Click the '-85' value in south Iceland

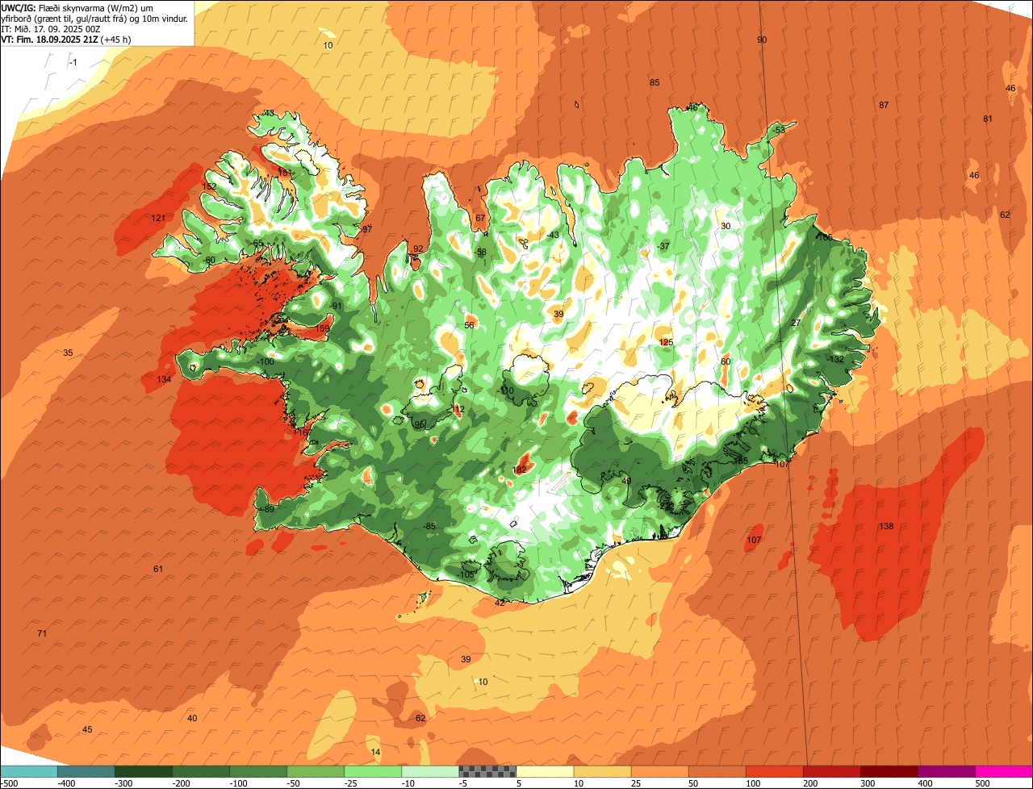(x=429, y=526)
